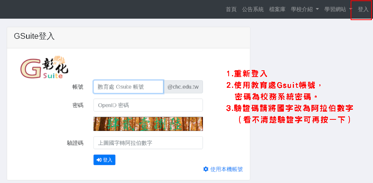373x183 pixels.
Task: Expand the 學校介紹 dropdown menu
Action: click(x=305, y=9)
